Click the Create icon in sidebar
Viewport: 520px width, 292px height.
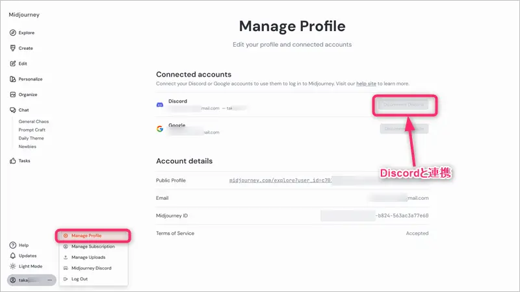pyautogui.click(x=13, y=48)
